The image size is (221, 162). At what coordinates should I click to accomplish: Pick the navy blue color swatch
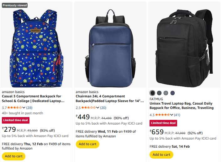click(172, 93)
